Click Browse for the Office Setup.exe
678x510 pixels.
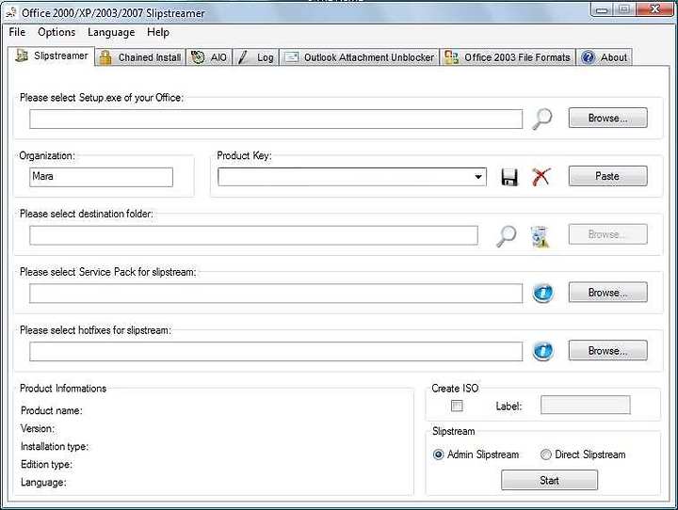click(608, 118)
